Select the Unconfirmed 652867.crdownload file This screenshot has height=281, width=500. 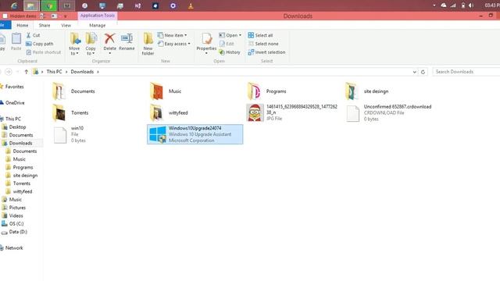point(388,112)
